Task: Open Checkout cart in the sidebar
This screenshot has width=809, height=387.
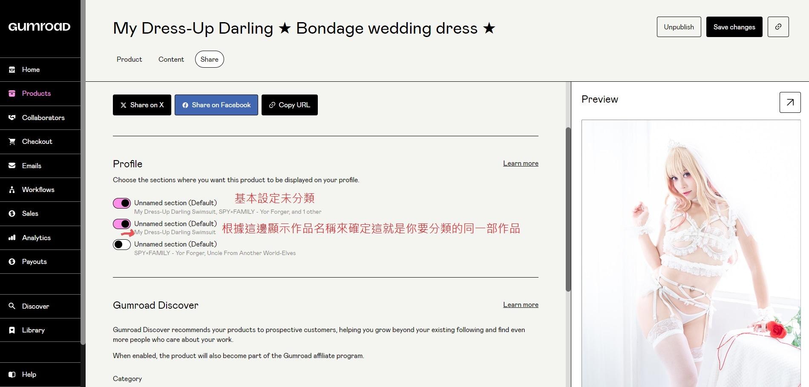Action: [x=37, y=141]
